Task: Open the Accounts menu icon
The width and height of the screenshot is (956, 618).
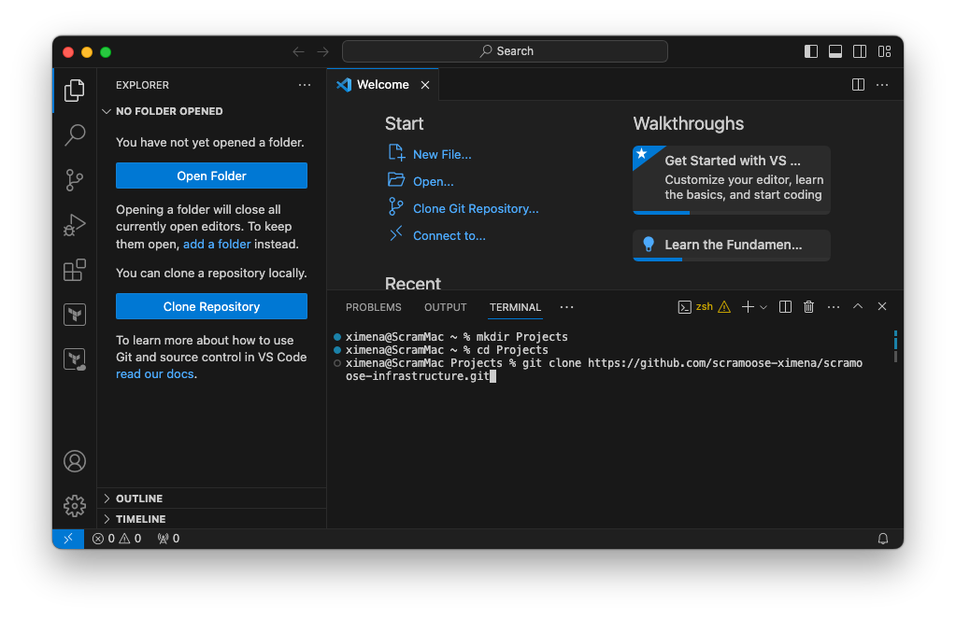Action: pyautogui.click(x=75, y=461)
